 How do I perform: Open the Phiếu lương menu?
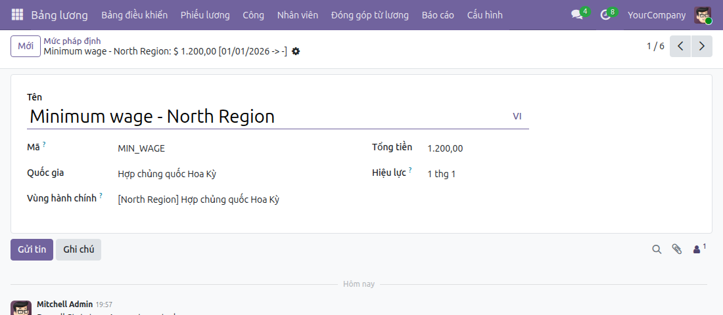(x=205, y=15)
